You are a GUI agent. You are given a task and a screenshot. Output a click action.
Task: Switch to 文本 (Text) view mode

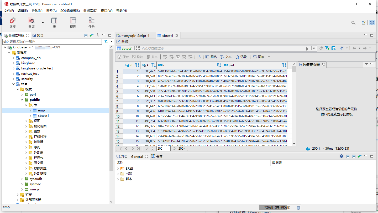(226, 57)
